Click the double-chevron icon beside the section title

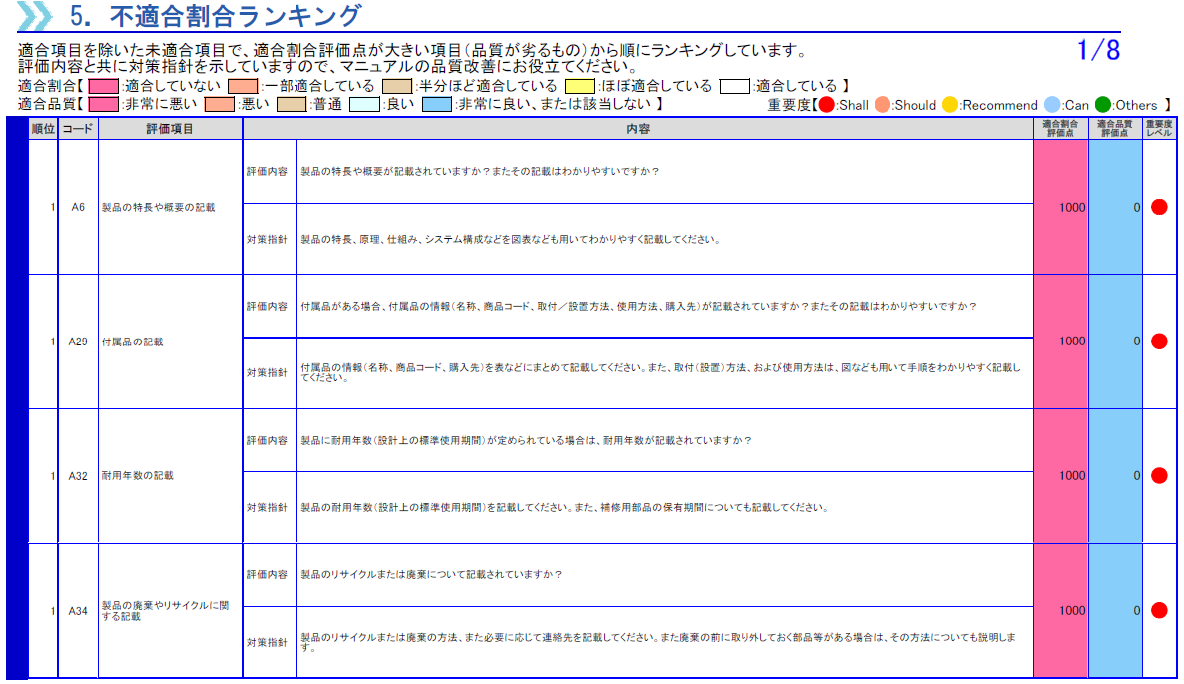(x=36, y=16)
